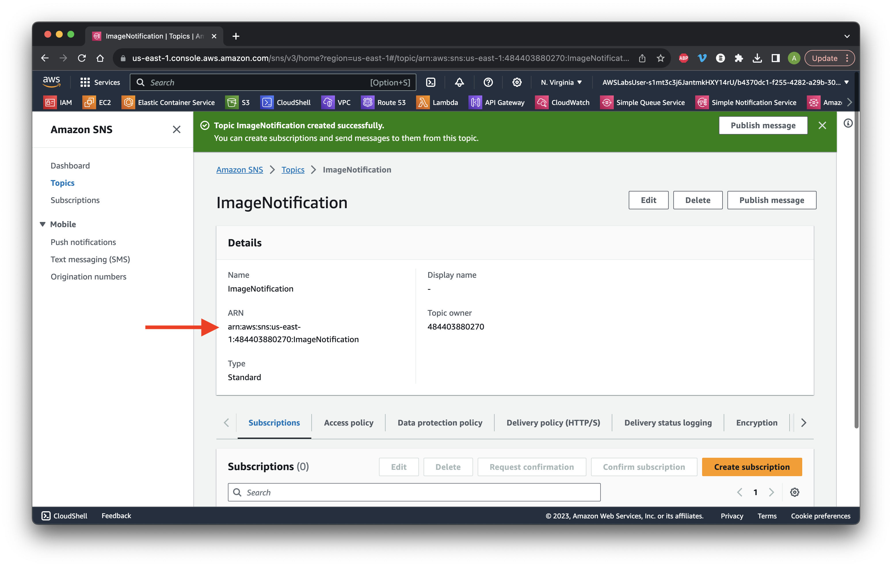Open the N. Virginia region dropdown
Screen dimensions: 892x567
pos(561,82)
